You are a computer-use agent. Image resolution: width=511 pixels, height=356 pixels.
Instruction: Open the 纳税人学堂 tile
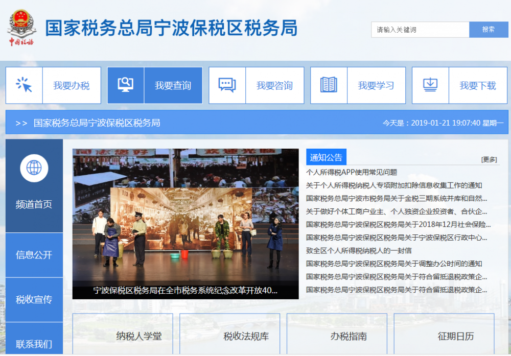[x=139, y=336]
